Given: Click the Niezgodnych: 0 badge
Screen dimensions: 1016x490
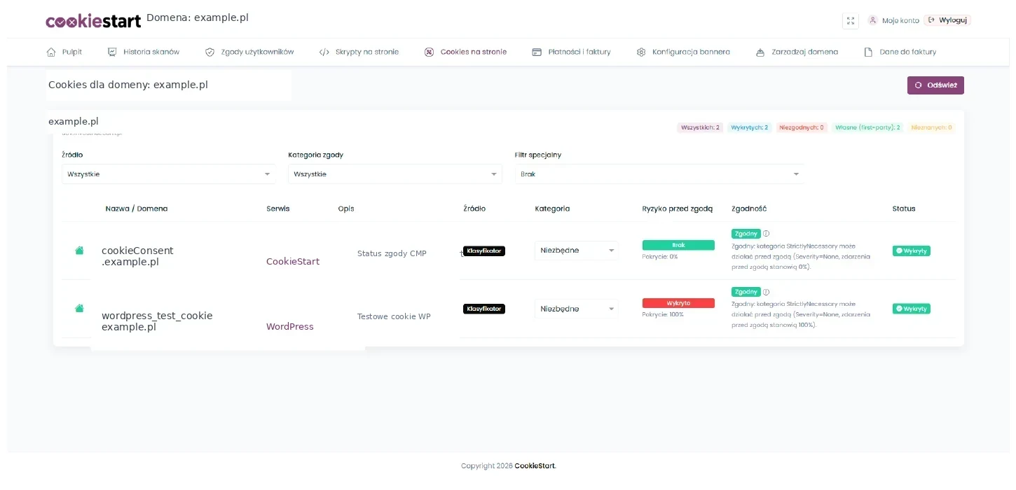Looking at the screenshot, I should point(802,127).
